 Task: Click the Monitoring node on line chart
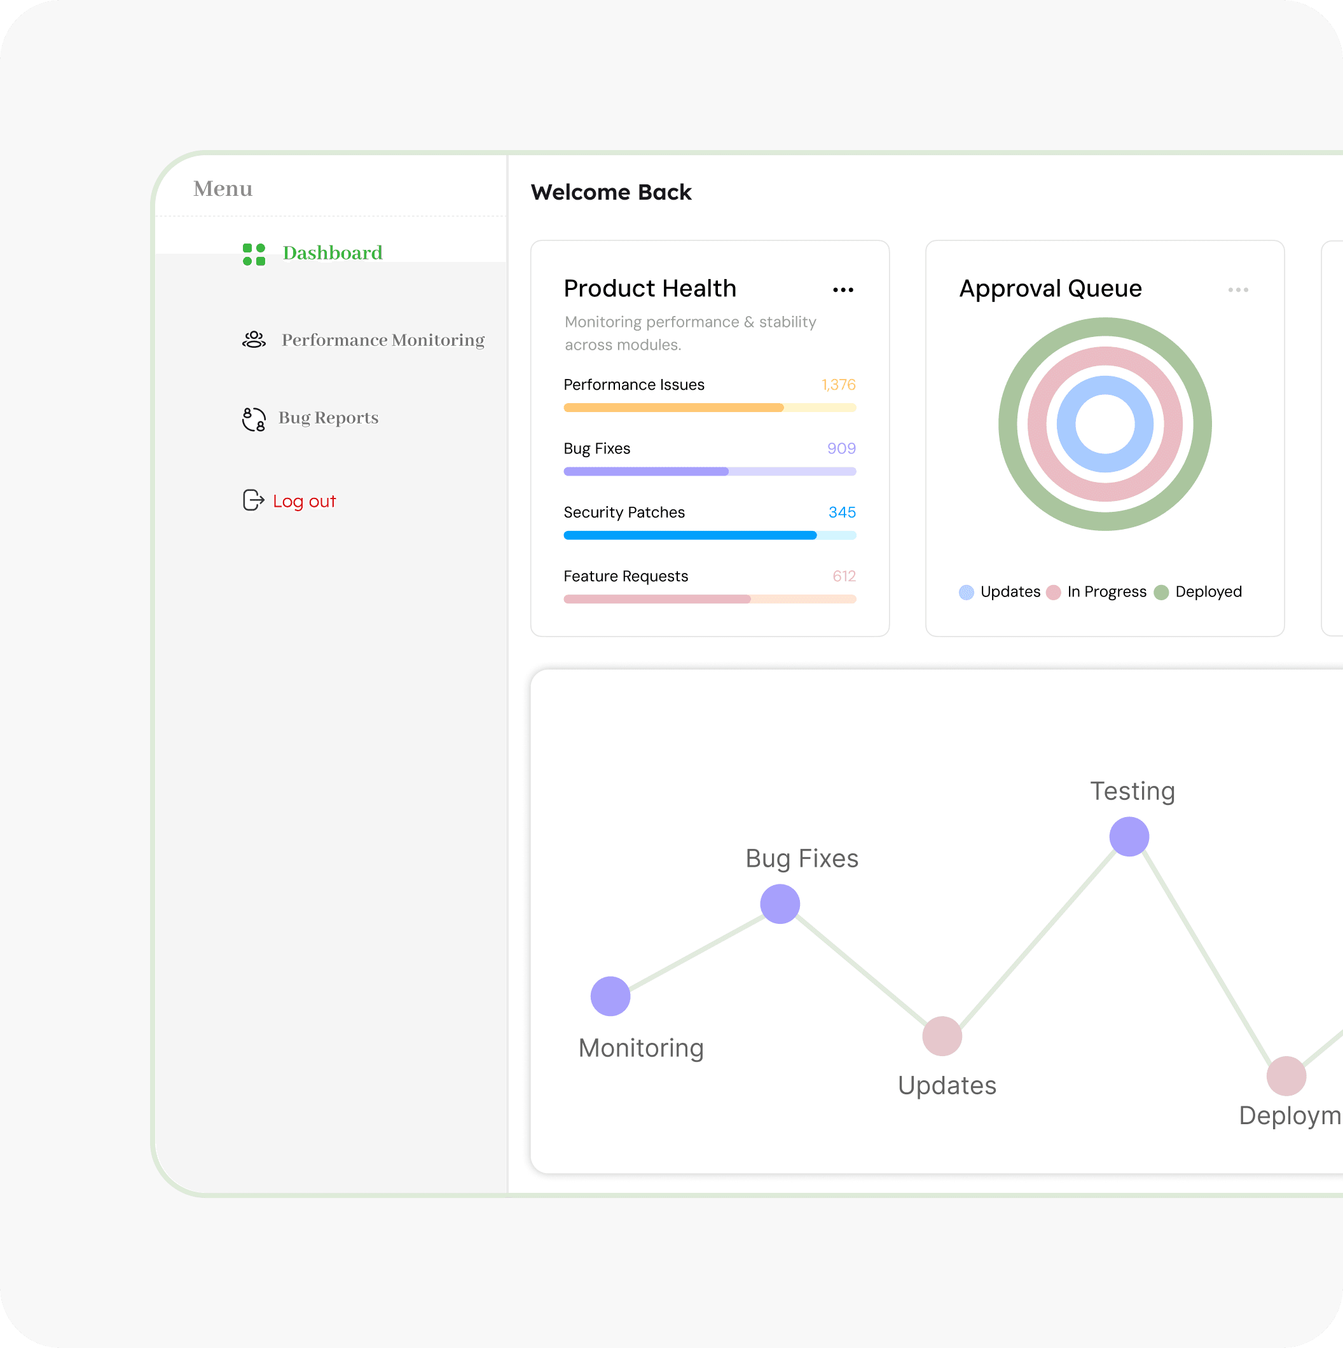(610, 996)
